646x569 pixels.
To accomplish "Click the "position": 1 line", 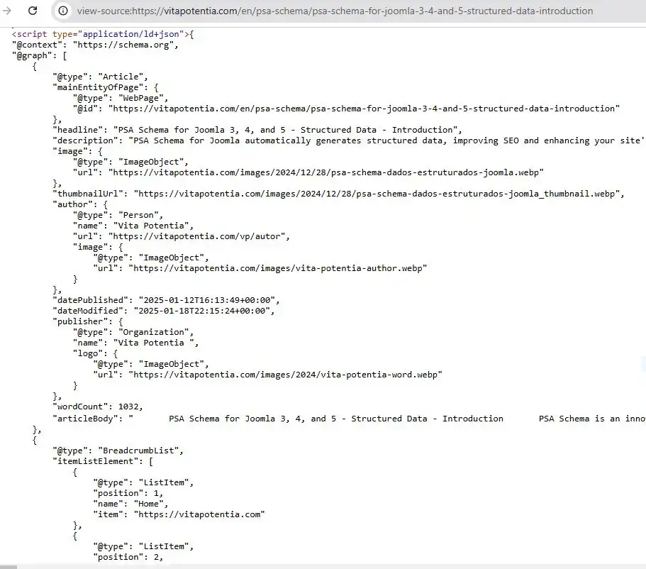I will (x=128, y=493).
